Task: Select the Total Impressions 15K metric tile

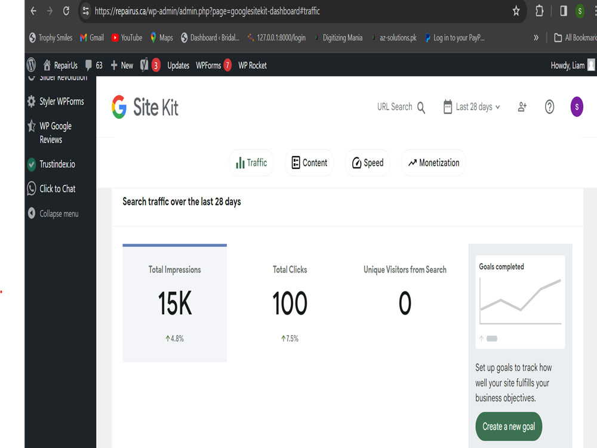Action: click(175, 303)
